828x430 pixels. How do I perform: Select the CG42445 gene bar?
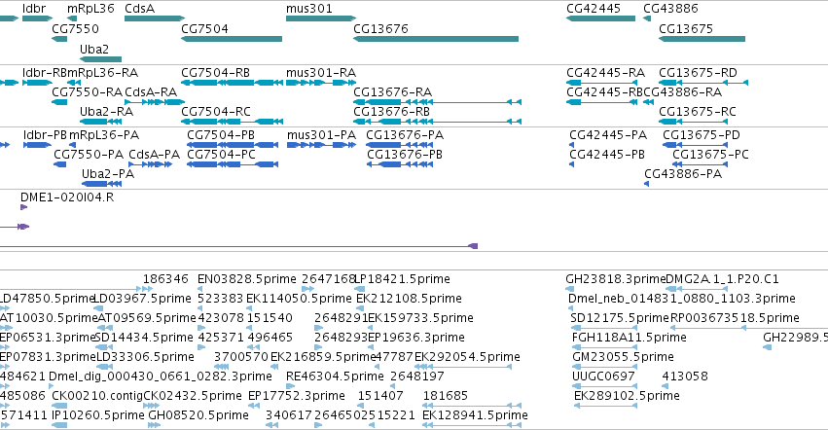(x=600, y=18)
